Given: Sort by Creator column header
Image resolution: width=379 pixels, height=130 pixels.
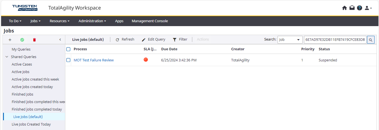Looking at the screenshot, I should tap(238, 49).
